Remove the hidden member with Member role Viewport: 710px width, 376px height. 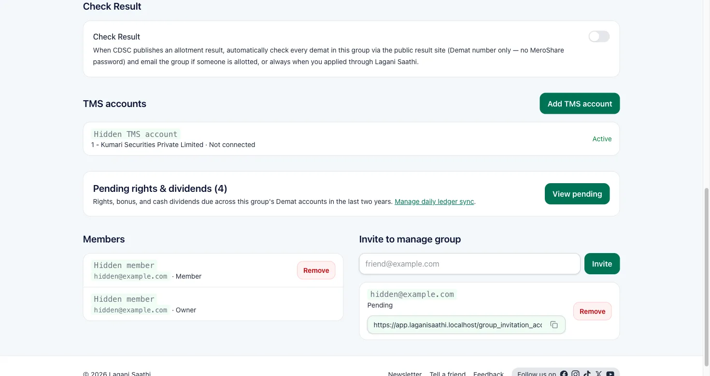[316, 270]
